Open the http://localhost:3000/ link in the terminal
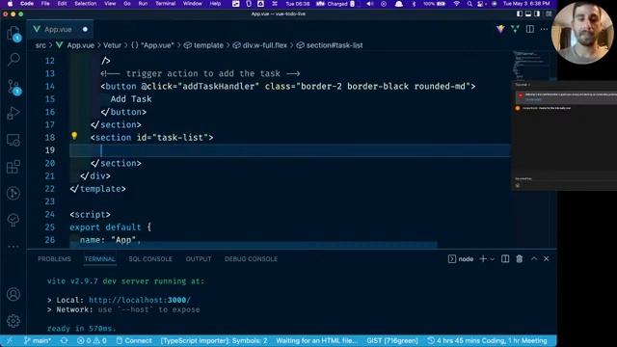The image size is (617, 347). [140, 300]
